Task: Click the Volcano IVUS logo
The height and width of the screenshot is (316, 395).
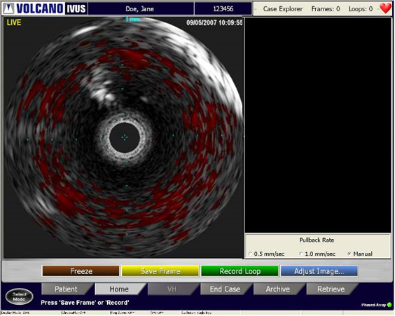Action: (x=45, y=8)
